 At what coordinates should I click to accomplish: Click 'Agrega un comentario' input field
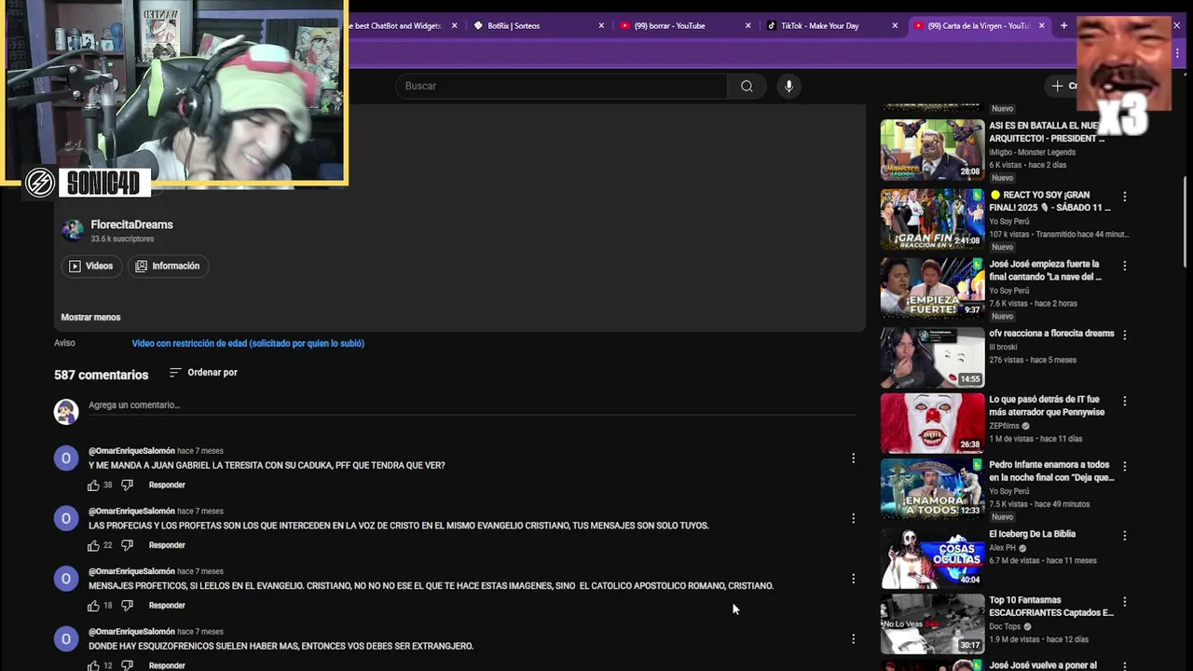pyautogui.click(x=472, y=405)
